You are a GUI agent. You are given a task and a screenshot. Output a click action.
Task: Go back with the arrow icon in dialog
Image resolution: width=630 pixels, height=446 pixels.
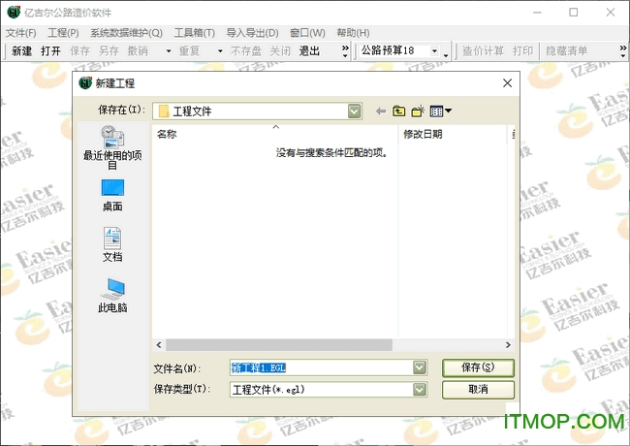point(381,111)
